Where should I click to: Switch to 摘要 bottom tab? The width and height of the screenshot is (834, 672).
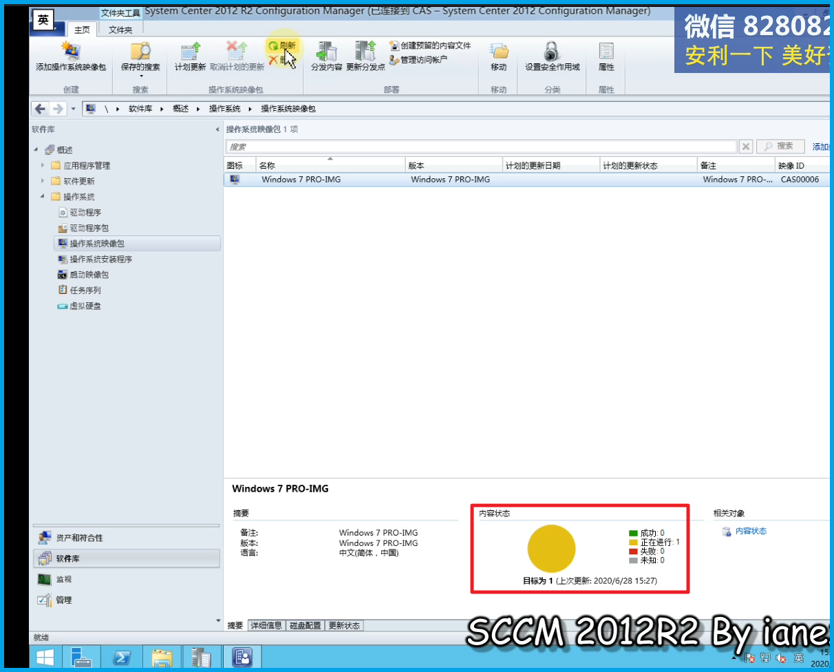tap(235, 625)
